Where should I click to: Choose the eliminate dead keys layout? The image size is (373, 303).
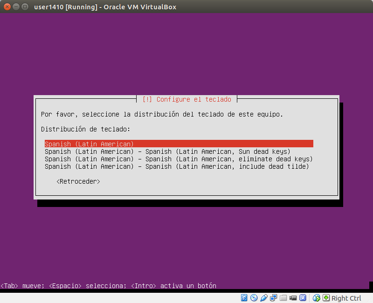pyautogui.click(x=178, y=158)
